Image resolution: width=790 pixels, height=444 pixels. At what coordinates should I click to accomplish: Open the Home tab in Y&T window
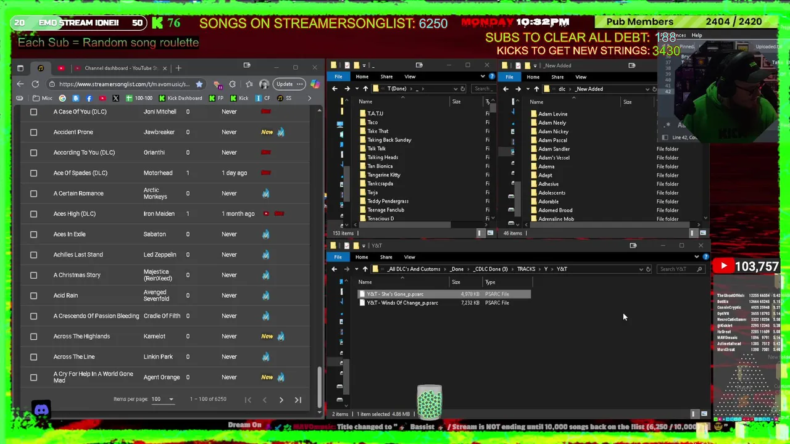pyautogui.click(x=362, y=257)
